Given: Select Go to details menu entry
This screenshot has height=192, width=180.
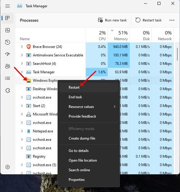Looking at the screenshot, I should coord(89,151).
